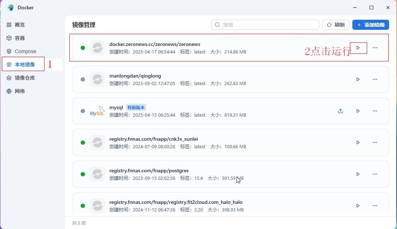
Task: Open more options for mysql image
Action: (375, 111)
